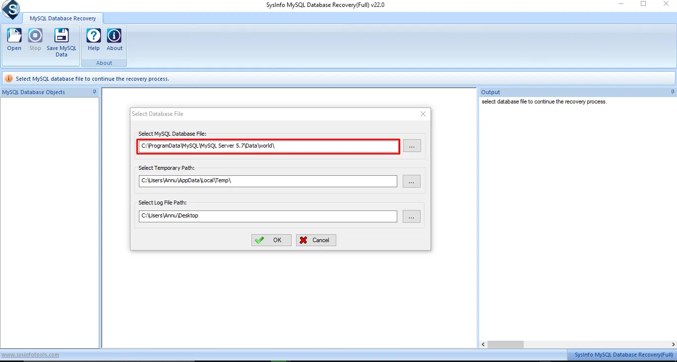Screen dimensions: 677x362
Task: Maximize the SysInfo application window
Action: click(644, 4)
